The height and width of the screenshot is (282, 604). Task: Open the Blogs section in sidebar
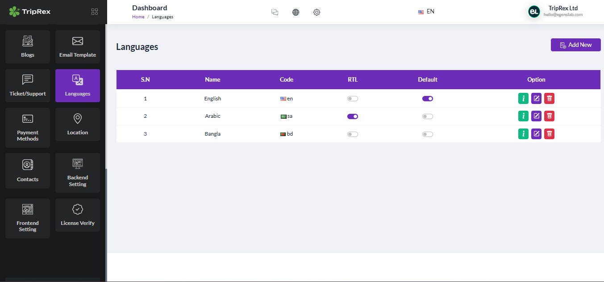[x=27, y=46]
